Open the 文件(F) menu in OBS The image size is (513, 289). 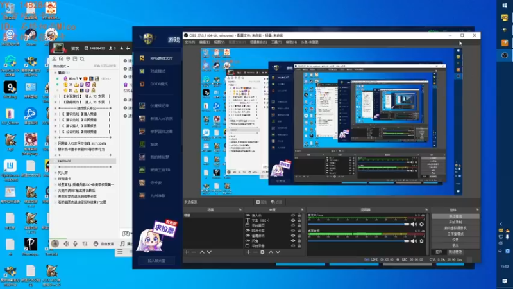[190, 42]
